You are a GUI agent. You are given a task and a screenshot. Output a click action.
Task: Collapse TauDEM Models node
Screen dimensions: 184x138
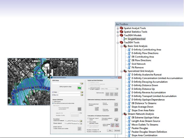click(118, 35)
